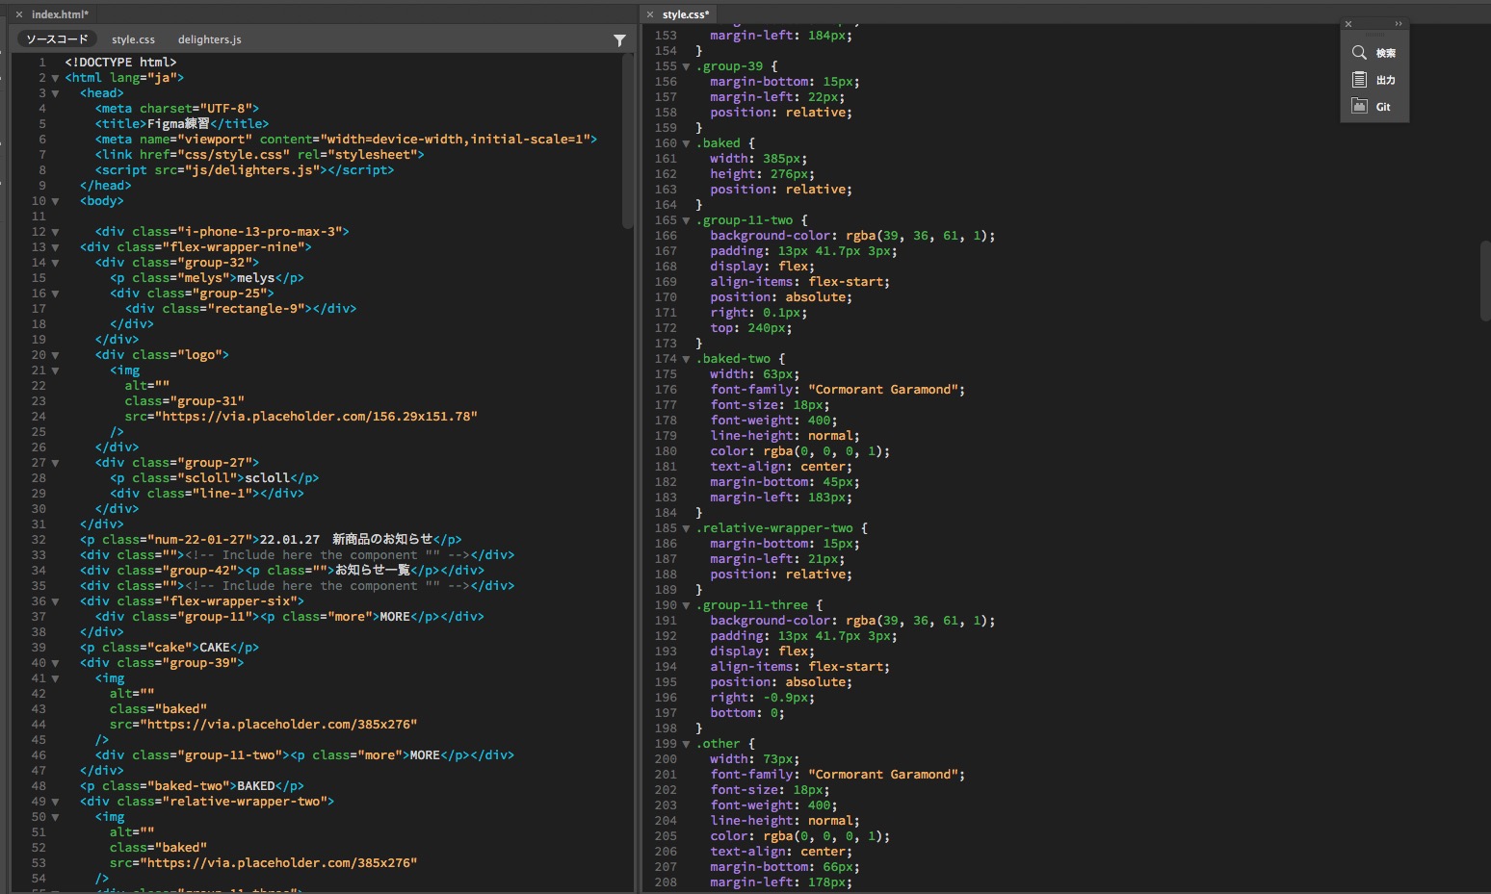Click the BAKED paragraph text on line 48
Image resolution: width=1491 pixels, height=894 pixels.
(256, 786)
